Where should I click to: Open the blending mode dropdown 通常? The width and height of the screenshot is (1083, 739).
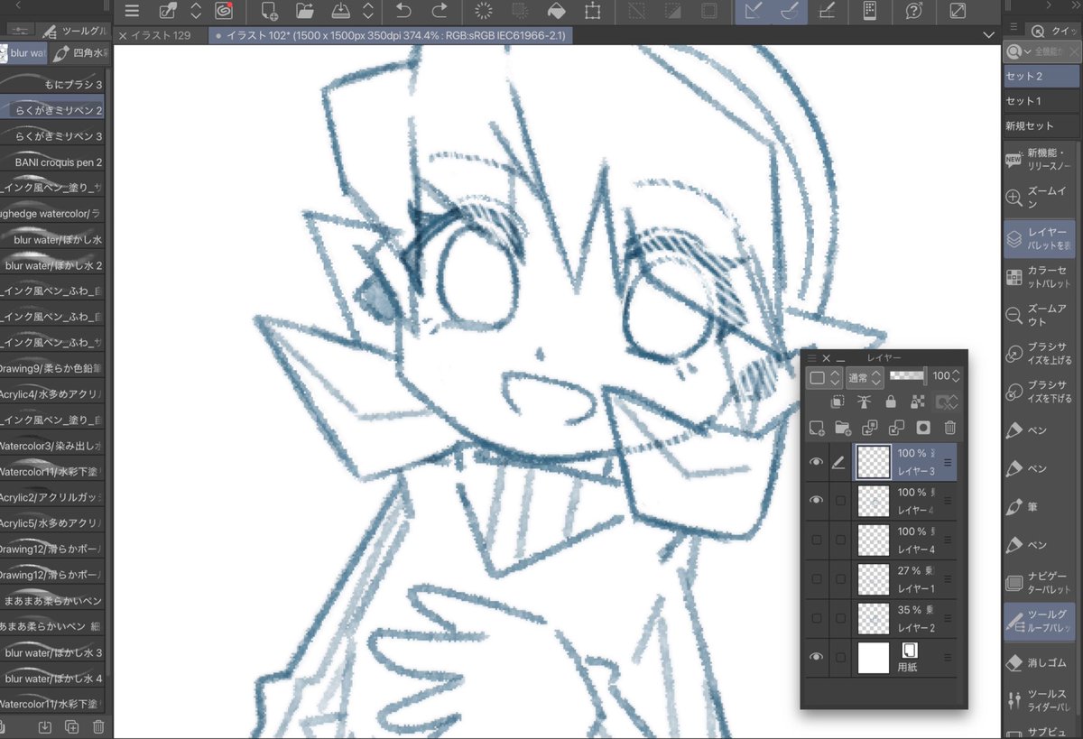(x=864, y=376)
